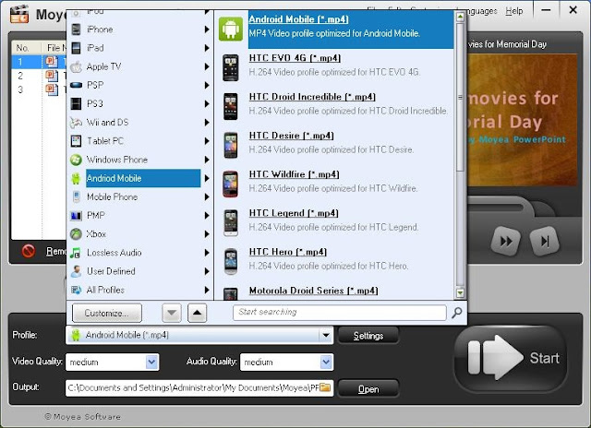591x428 pixels.
Task: Click the Apple TV icon
Action: [x=76, y=66]
